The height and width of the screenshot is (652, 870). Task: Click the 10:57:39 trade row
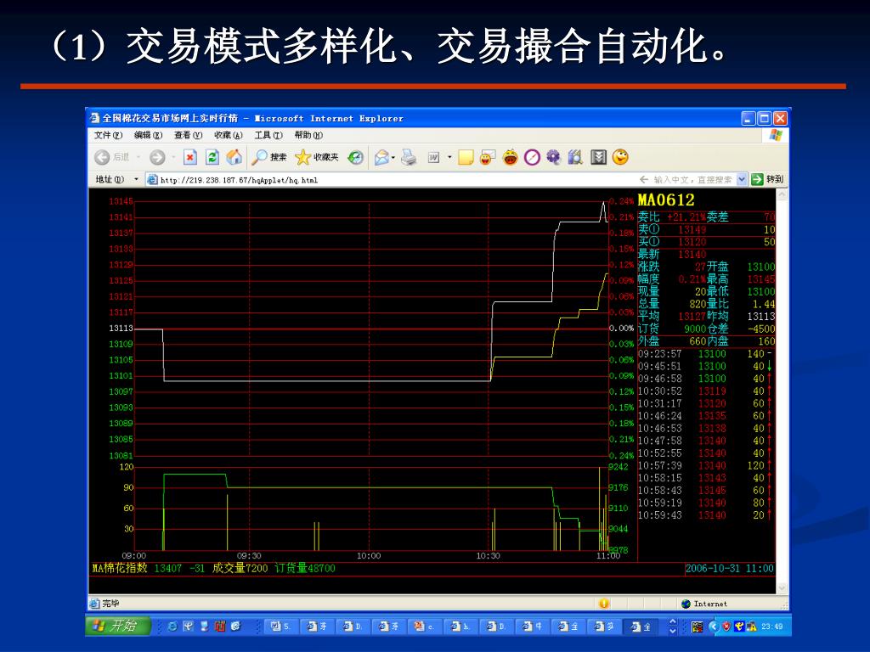(705, 465)
